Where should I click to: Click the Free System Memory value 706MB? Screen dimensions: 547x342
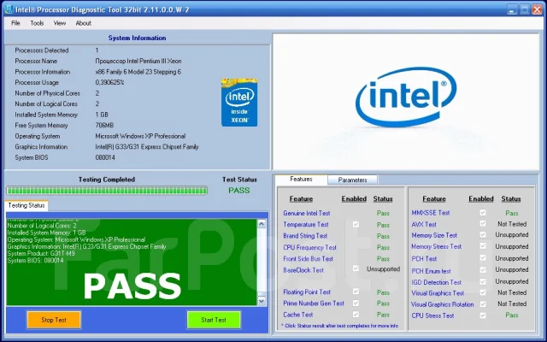pyautogui.click(x=104, y=126)
